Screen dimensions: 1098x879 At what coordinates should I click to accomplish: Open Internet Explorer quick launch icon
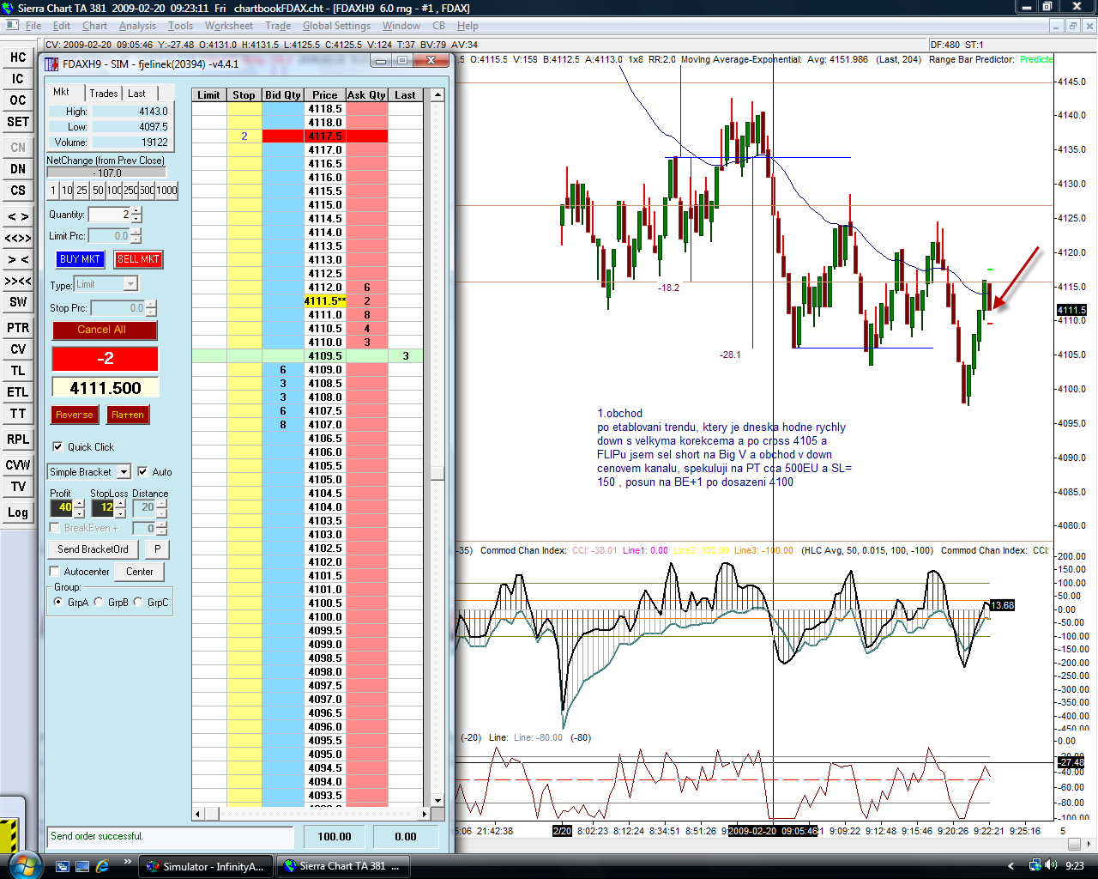(x=103, y=866)
